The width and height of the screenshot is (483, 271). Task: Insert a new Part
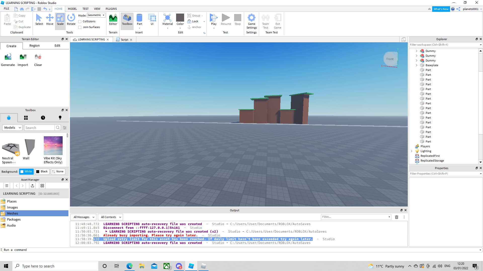click(x=139, y=20)
